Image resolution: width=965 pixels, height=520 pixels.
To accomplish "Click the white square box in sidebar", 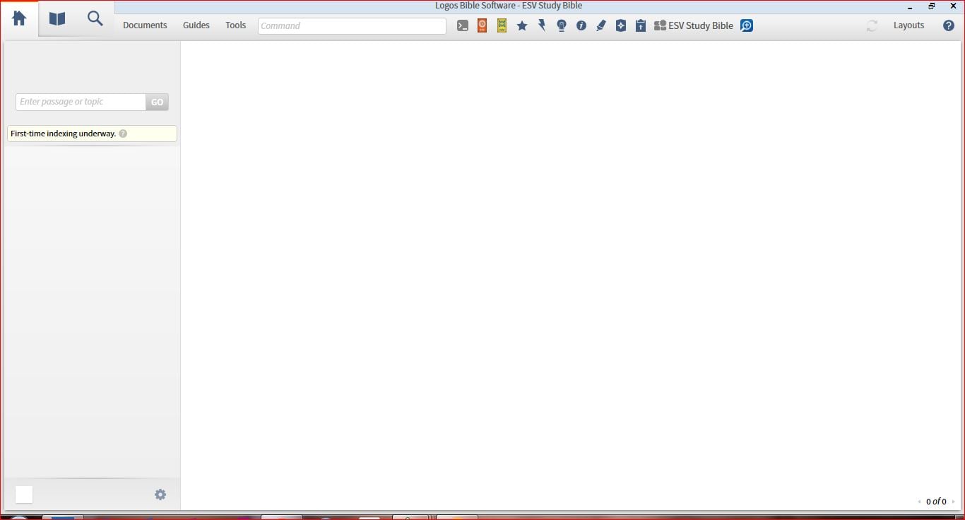I will pos(24,495).
